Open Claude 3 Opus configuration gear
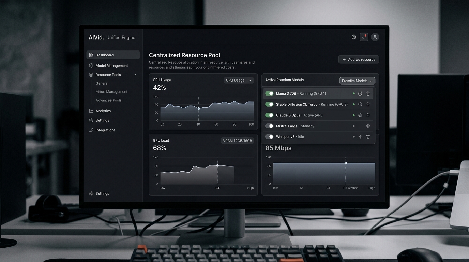This screenshot has height=262, width=469. click(360, 115)
